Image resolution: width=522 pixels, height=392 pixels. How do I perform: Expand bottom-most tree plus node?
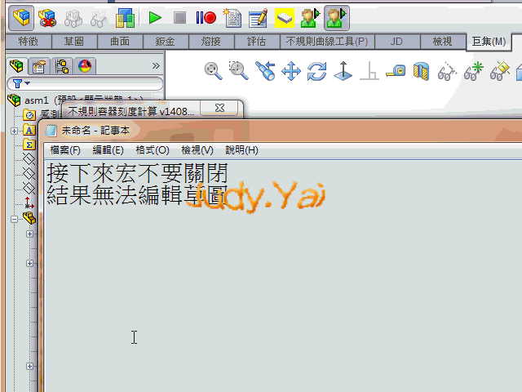pyautogui.click(x=29, y=366)
